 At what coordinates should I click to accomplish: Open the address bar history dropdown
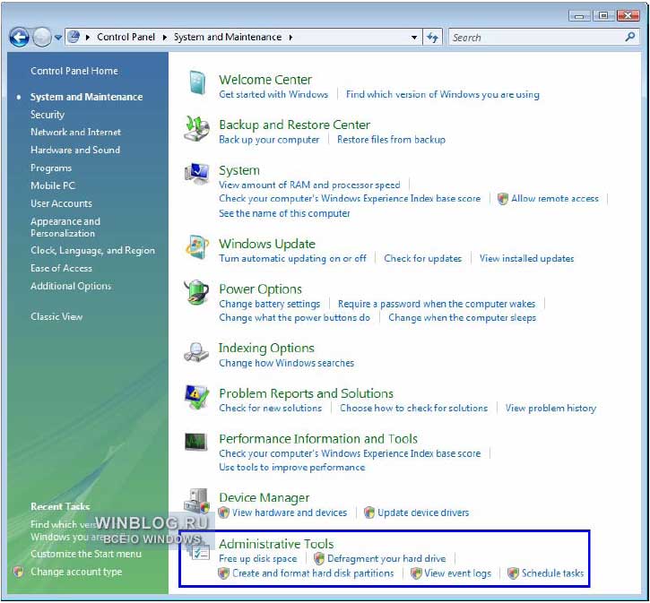[414, 38]
